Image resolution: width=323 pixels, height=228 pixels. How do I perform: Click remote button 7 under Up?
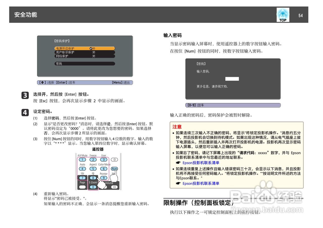83,178
